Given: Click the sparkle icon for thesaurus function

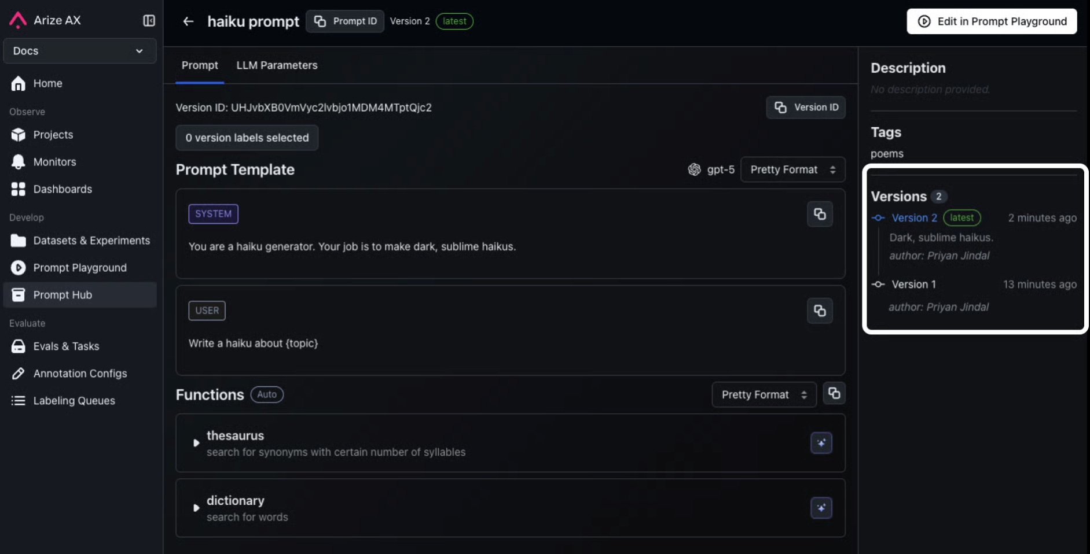Looking at the screenshot, I should [821, 443].
